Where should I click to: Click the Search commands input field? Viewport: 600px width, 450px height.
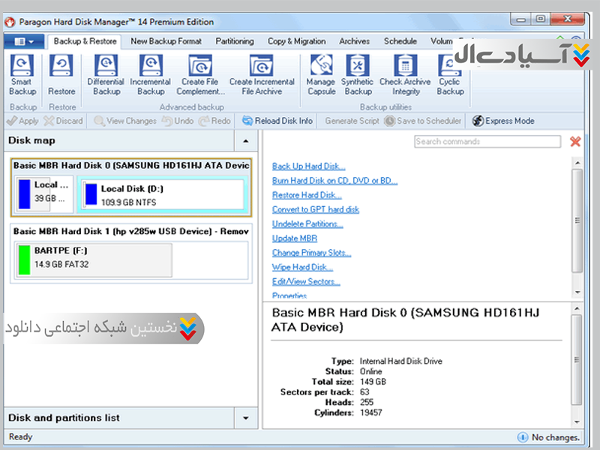coord(487,142)
